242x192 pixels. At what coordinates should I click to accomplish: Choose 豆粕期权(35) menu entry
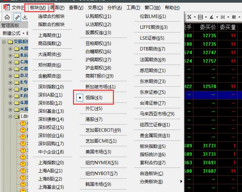(x=98, y=43)
